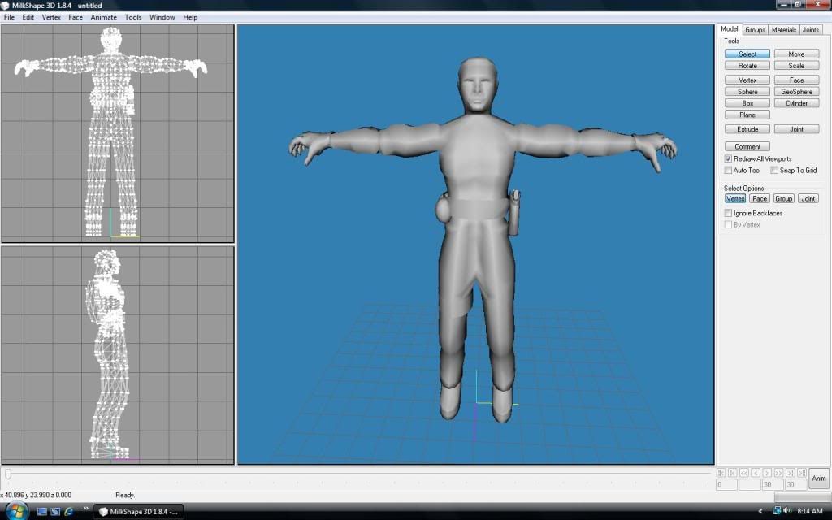Click the rightmost frame field showing 30
832x520 pixels.
(796, 484)
